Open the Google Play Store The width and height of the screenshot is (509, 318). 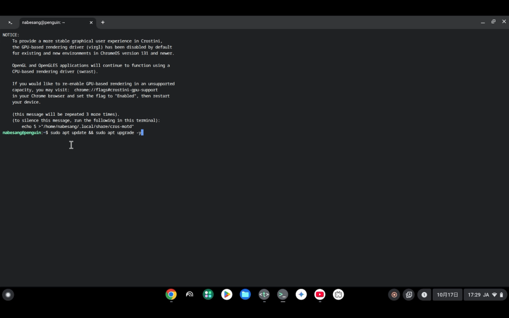227,295
